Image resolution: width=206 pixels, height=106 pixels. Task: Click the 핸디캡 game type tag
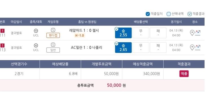tap(53, 35)
